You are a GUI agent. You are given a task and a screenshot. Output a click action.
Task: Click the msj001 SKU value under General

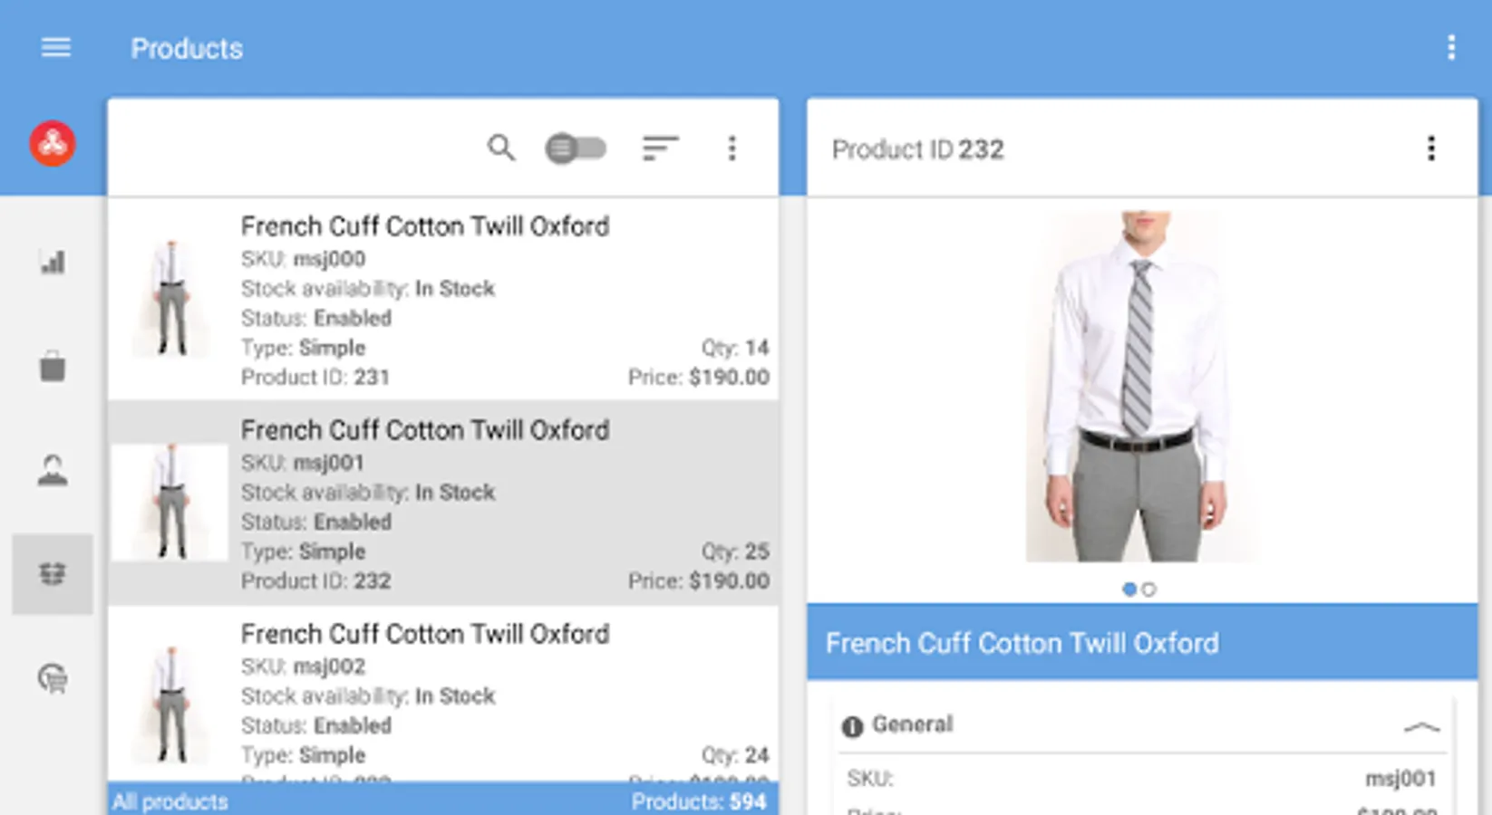pos(1400,779)
